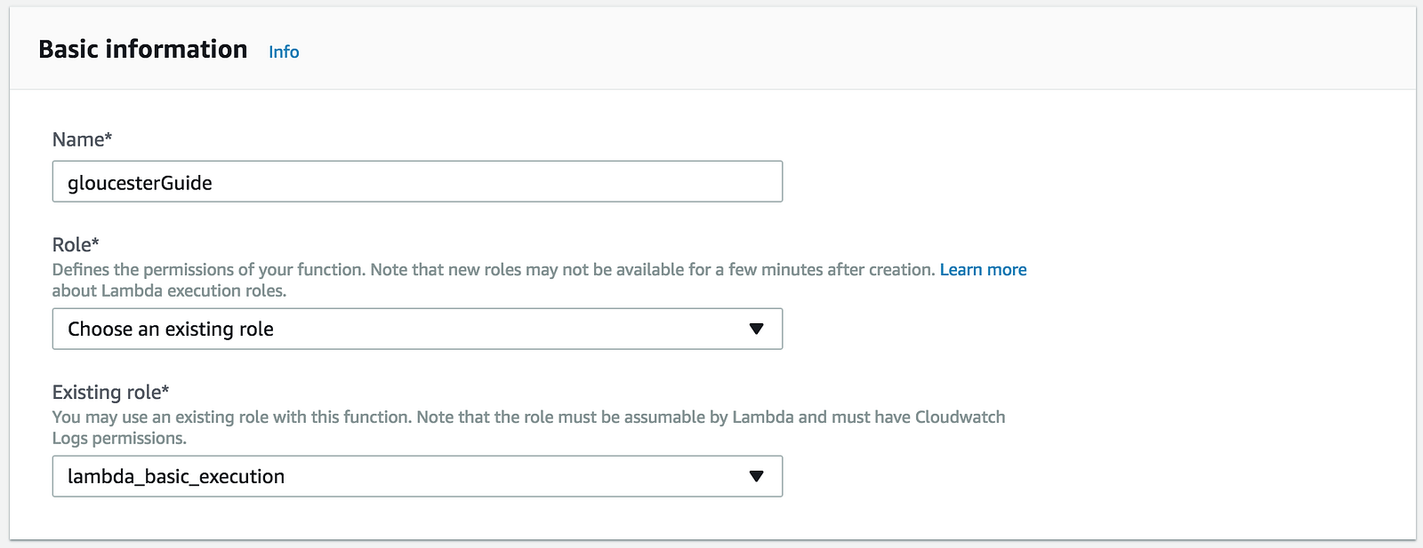Viewport: 1423px width, 548px height.
Task: Open the Role dropdown
Action: click(417, 330)
